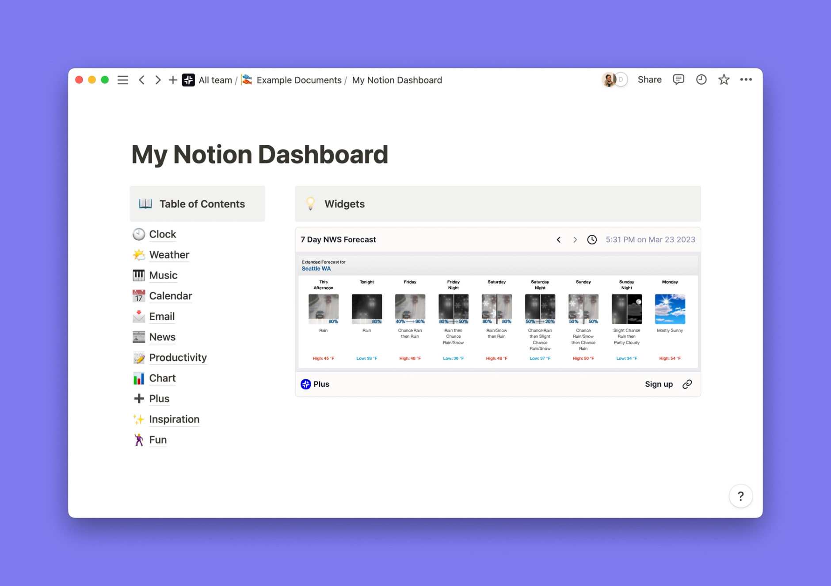Open the comments speech bubble icon
831x586 pixels.
(679, 79)
